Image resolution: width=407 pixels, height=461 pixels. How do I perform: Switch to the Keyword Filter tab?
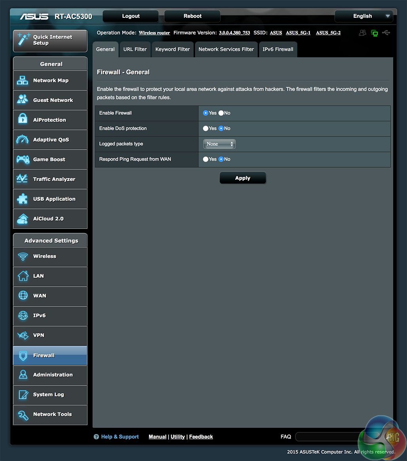click(x=173, y=49)
